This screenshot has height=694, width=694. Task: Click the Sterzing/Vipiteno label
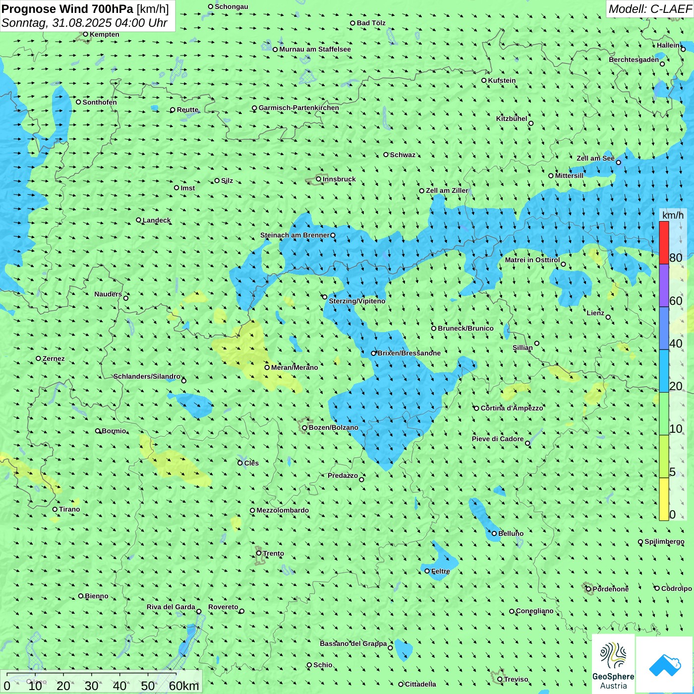pyautogui.click(x=357, y=301)
